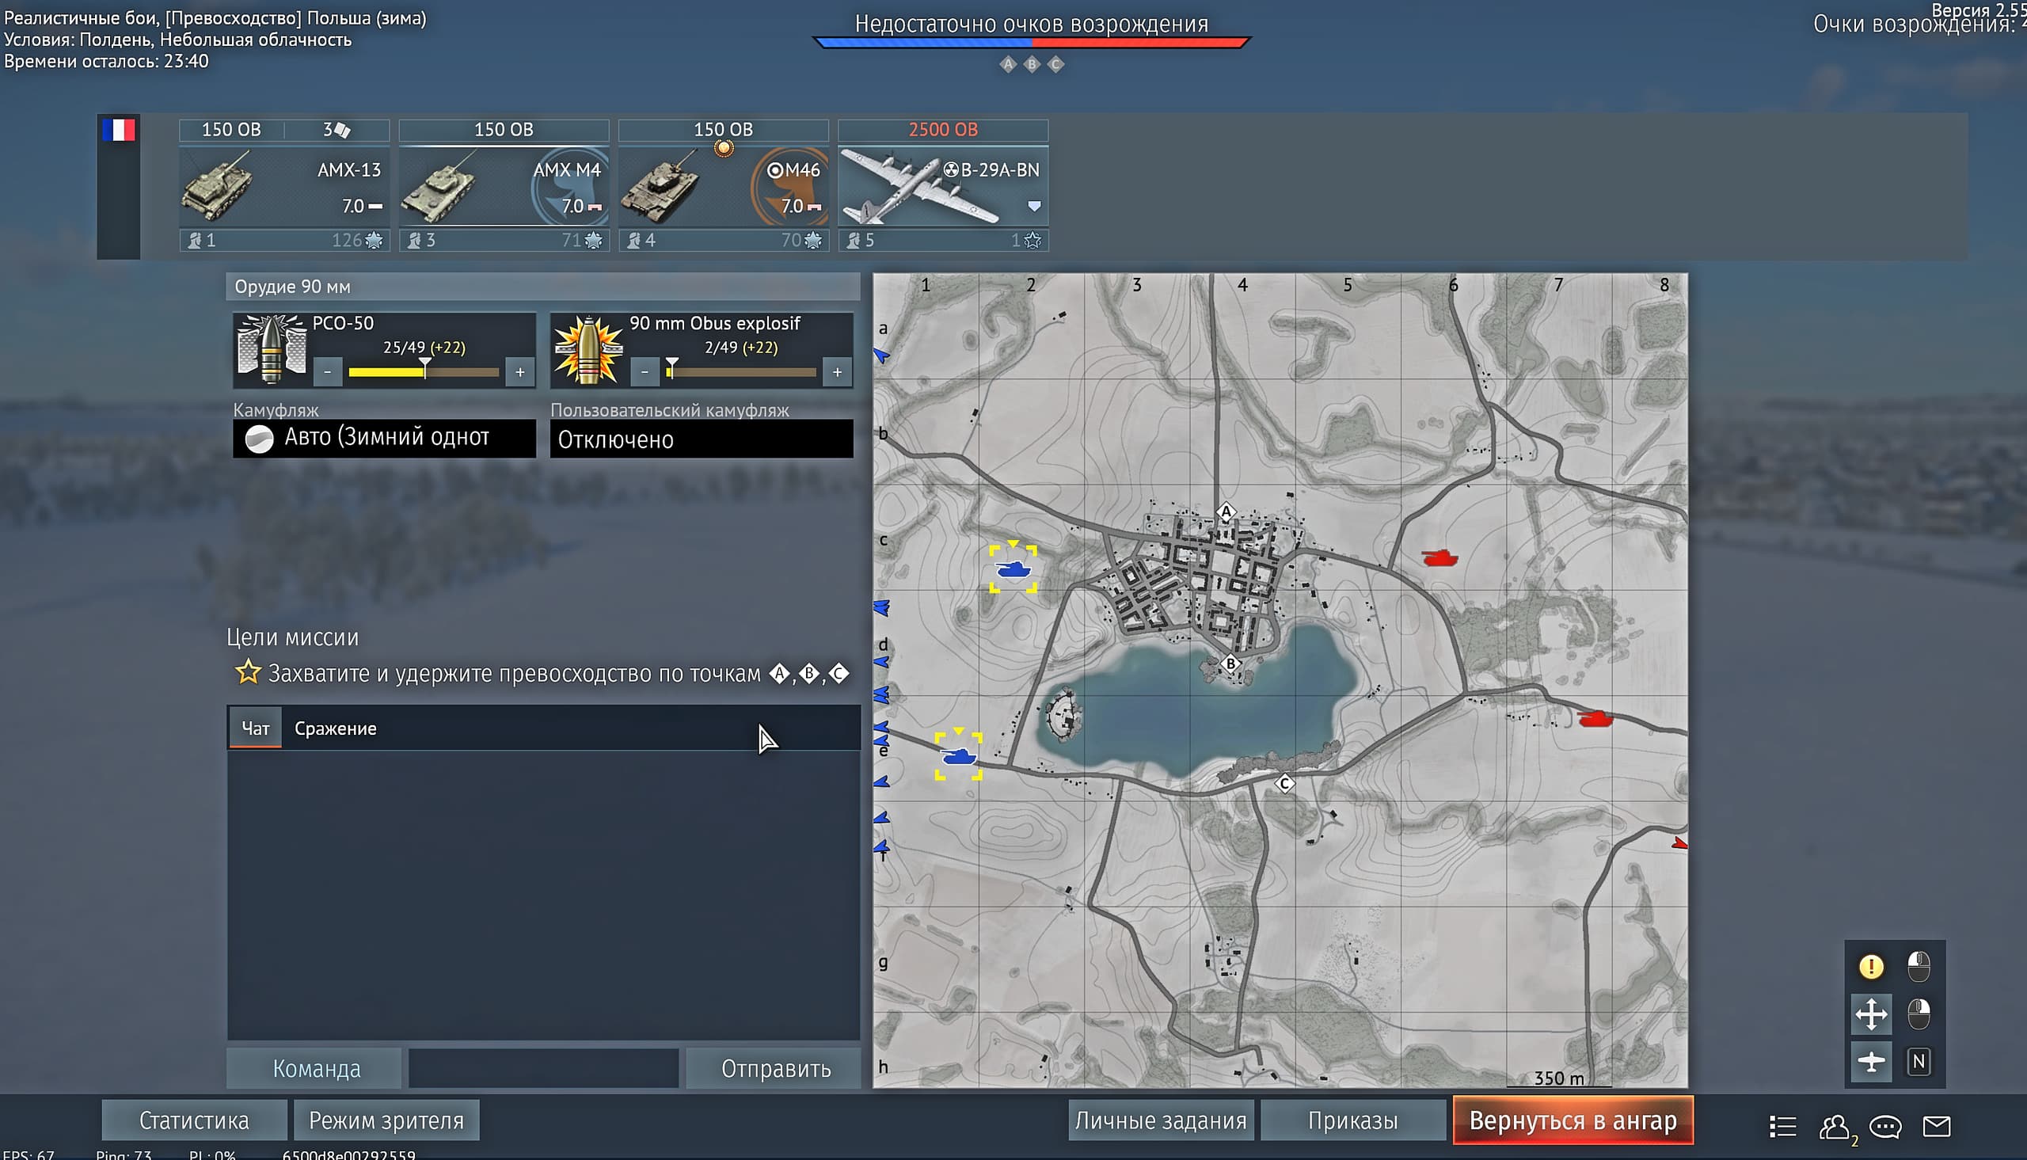Screen dimensions: 2027x1160
Task: Expand the B-29A-BN weapon preset arrow
Action: coord(1034,207)
